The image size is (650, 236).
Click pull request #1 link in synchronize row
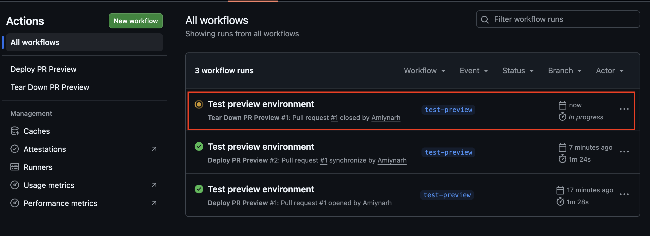[x=324, y=160]
